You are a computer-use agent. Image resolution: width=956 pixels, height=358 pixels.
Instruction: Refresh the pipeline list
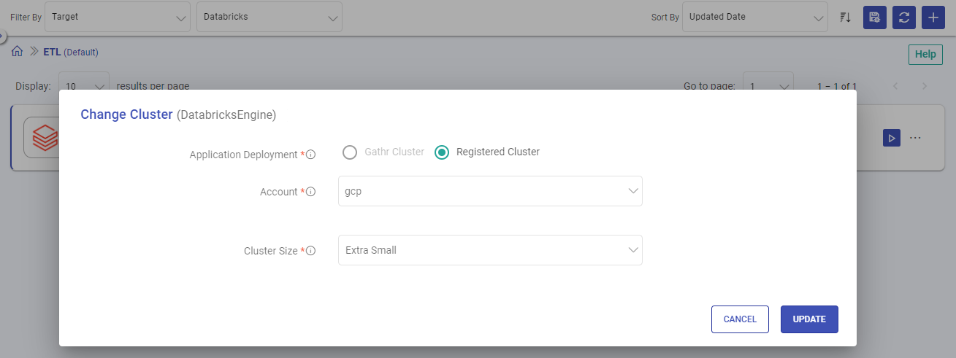[903, 17]
